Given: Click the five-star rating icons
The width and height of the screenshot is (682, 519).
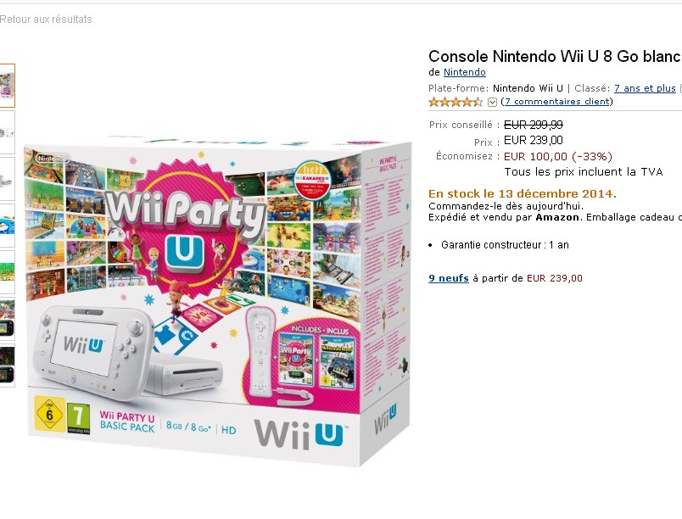Looking at the screenshot, I should point(456,102).
